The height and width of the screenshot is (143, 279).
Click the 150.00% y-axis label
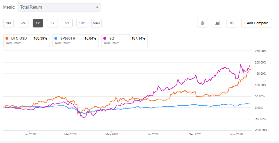click(x=260, y=74)
